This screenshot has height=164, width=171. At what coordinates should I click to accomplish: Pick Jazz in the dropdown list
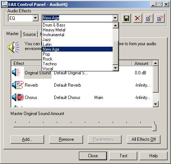[x=47, y=40]
